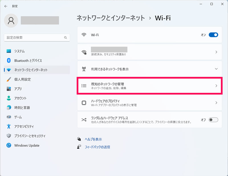The width and height of the screenshot is (228, 176).
Task: Click the privacy shield icon
Action: (x=9, y=136)
